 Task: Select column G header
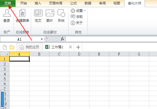139,54
